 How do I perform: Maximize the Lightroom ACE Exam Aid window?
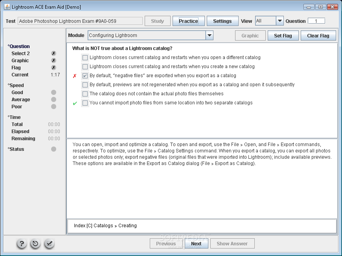[321, 7]
